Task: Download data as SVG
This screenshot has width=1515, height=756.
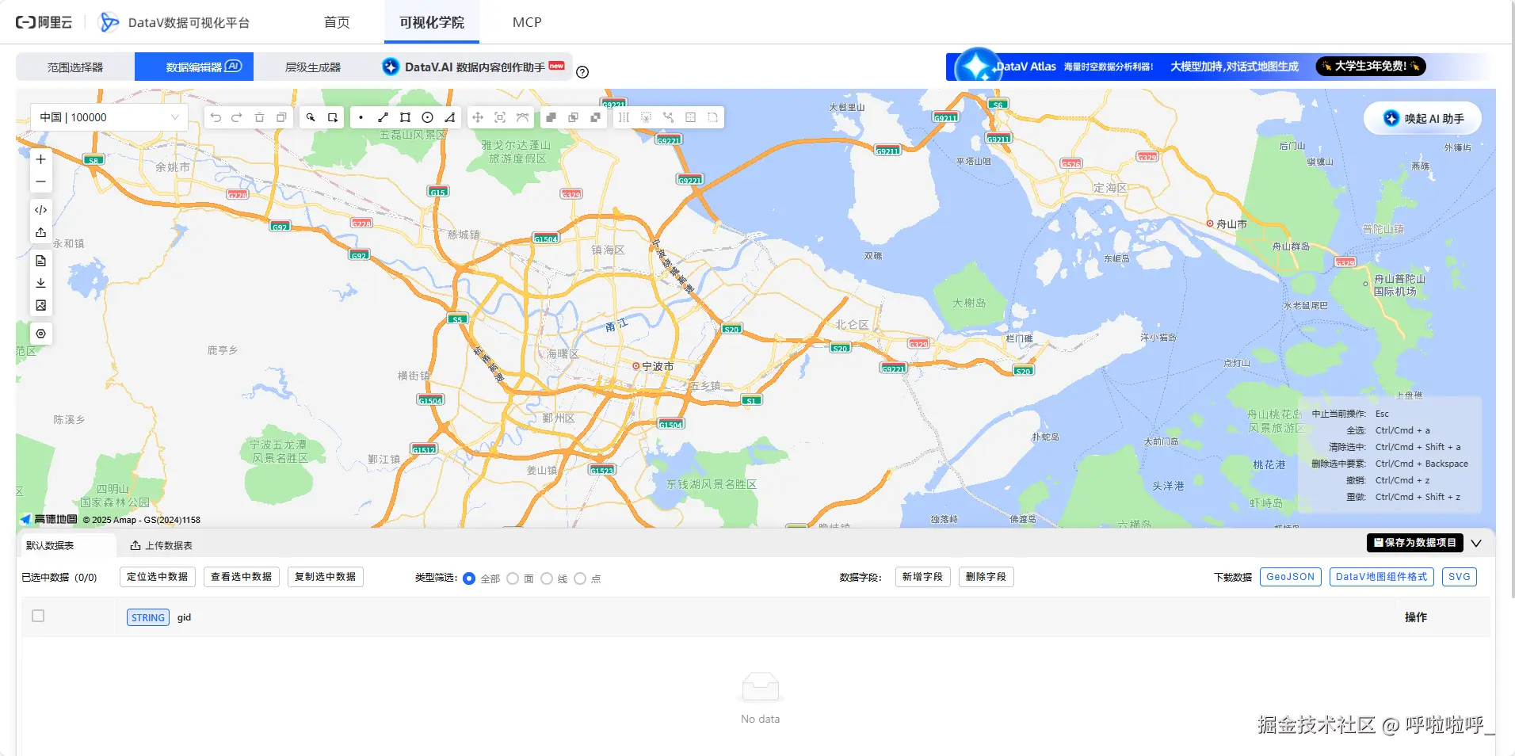Action: [1460, 577]
